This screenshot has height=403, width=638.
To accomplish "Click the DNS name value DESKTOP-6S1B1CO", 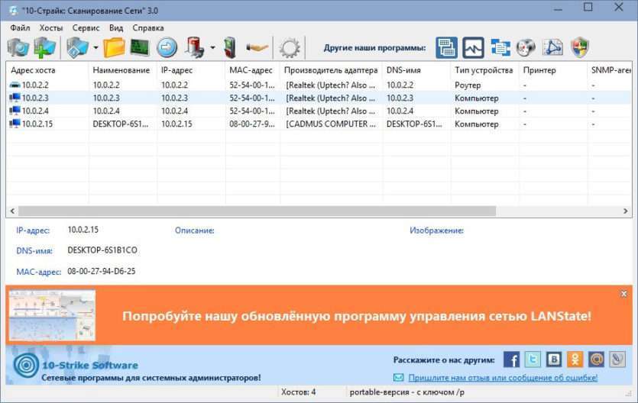I will click(102, 250).
